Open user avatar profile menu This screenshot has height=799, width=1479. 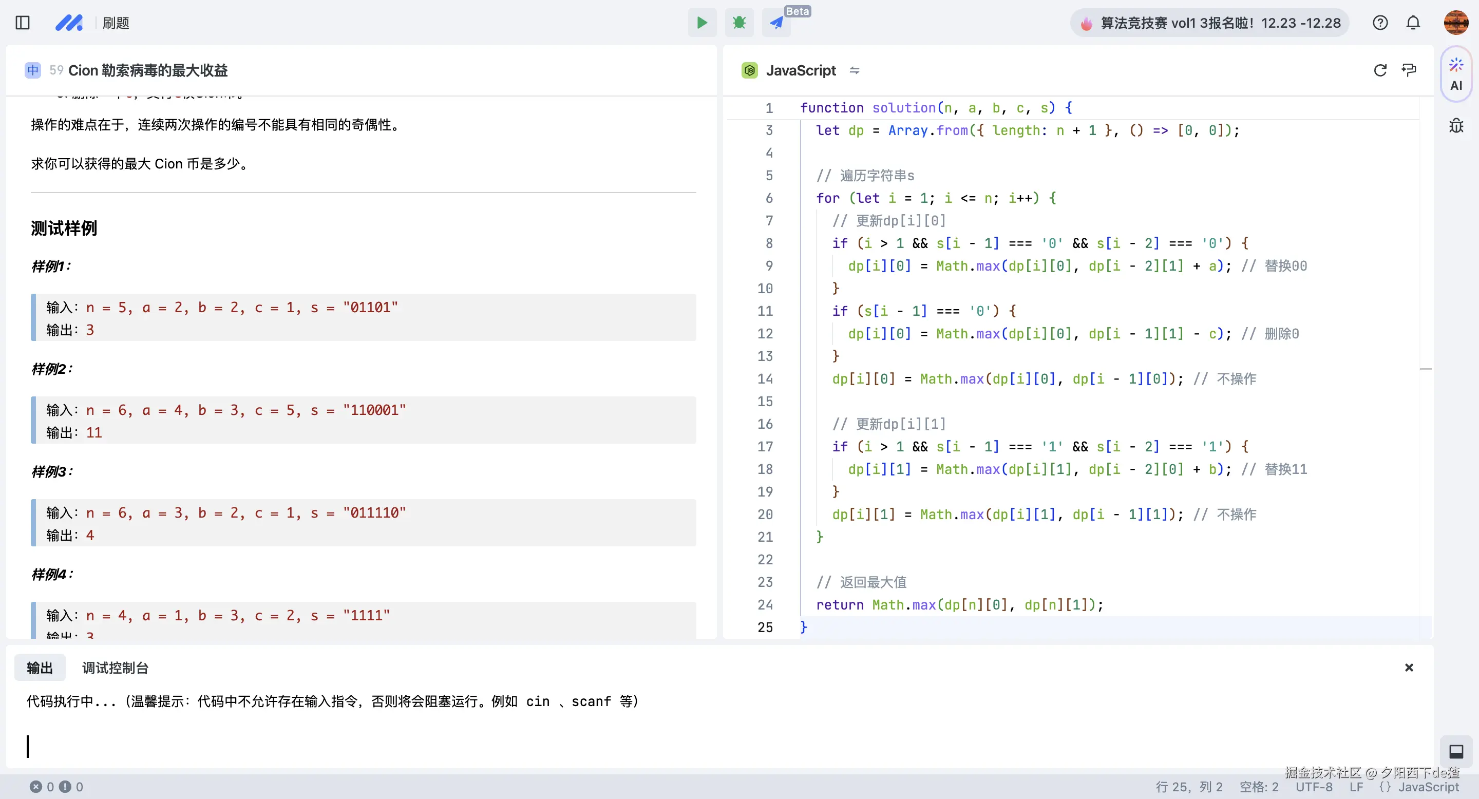[1455, 23]
